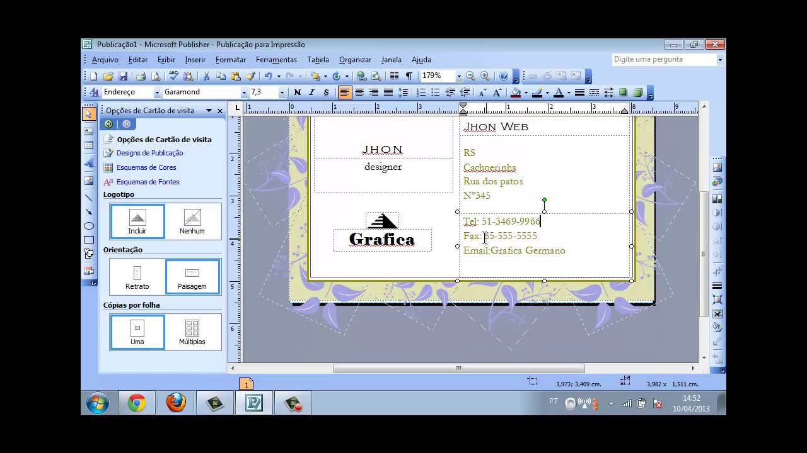The height and width of the screenshot is (453, 807).
Task: Click the Copy icon
Action: point(221,76)
